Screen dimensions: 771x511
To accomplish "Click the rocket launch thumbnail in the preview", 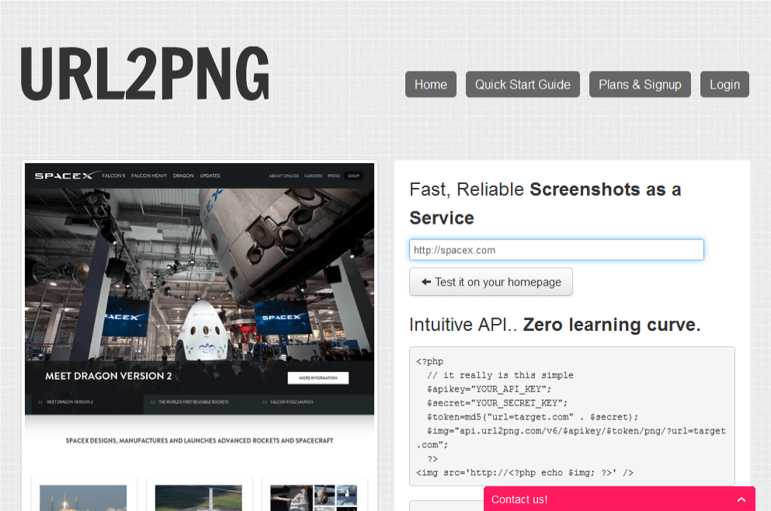I will coord(83,498).
